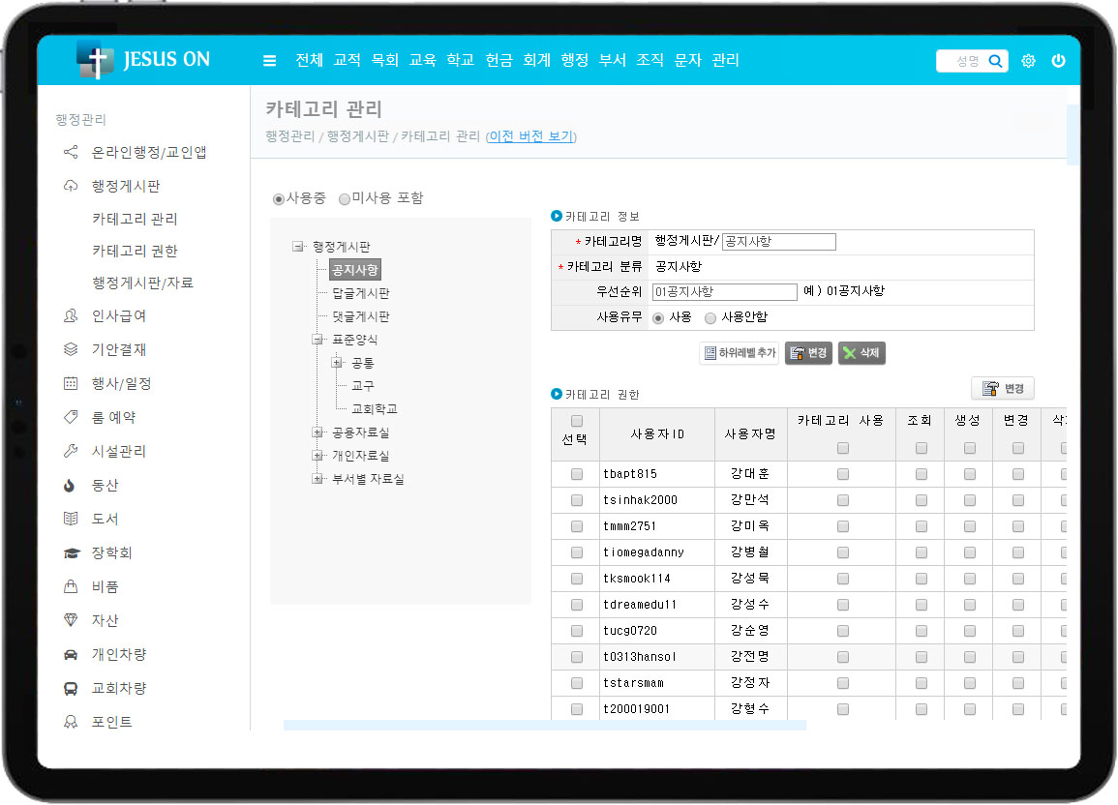The height and width of the screenshot is (805, 1118).
Task: Click the 이전 버전 보기 link
Action: (x=530, y=136)
